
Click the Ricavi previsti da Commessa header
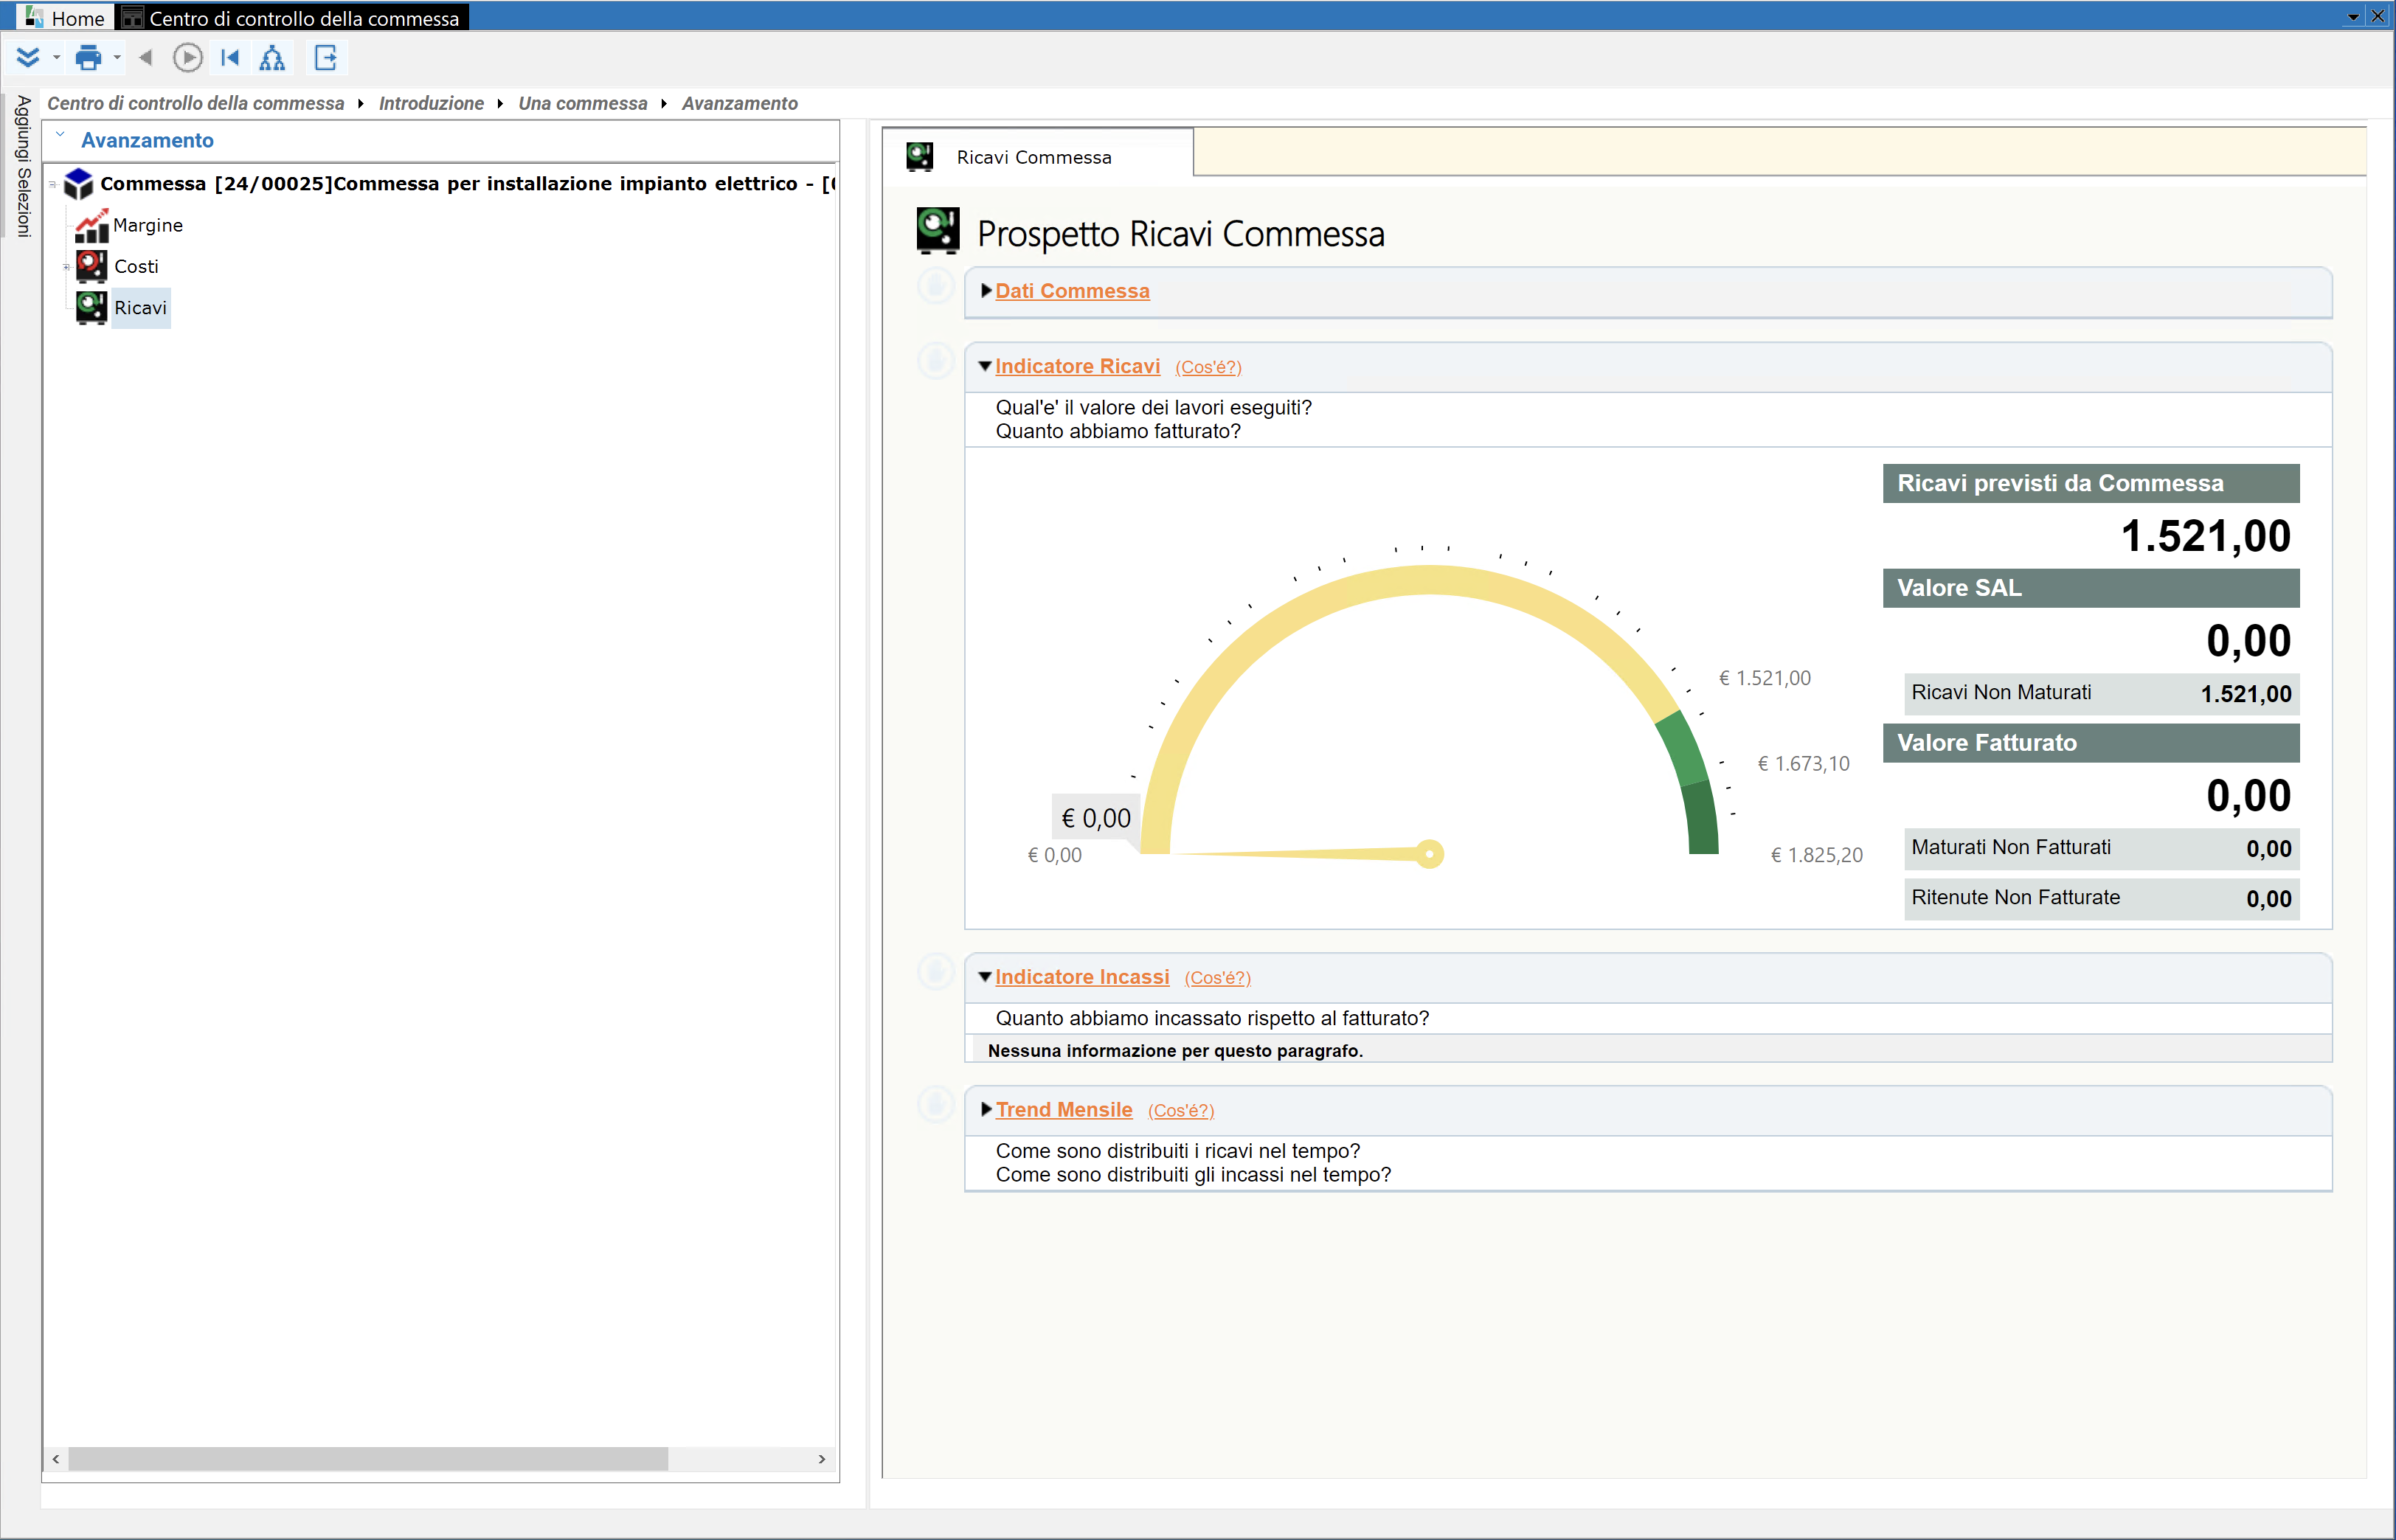pyautogui.click(x=2091, y=483)
